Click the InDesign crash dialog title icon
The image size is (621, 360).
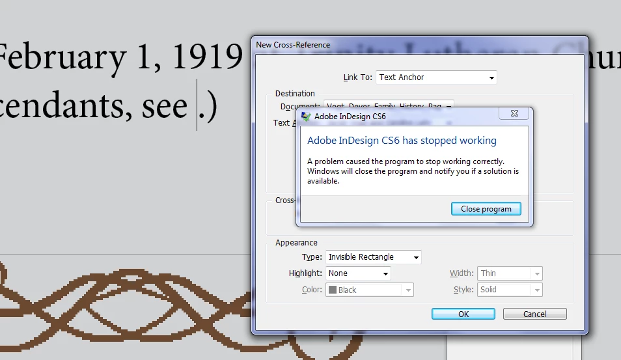pyautogui.click(x=306, y=117)
